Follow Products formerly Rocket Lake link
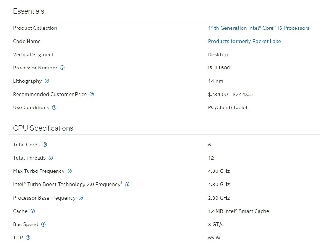 (x=244, y=41)
